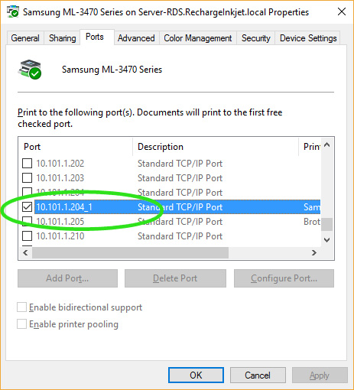Viewport: 354px width, 390px height.
Task: Open the Device Settings tab
Action: (x=308, y=38)
